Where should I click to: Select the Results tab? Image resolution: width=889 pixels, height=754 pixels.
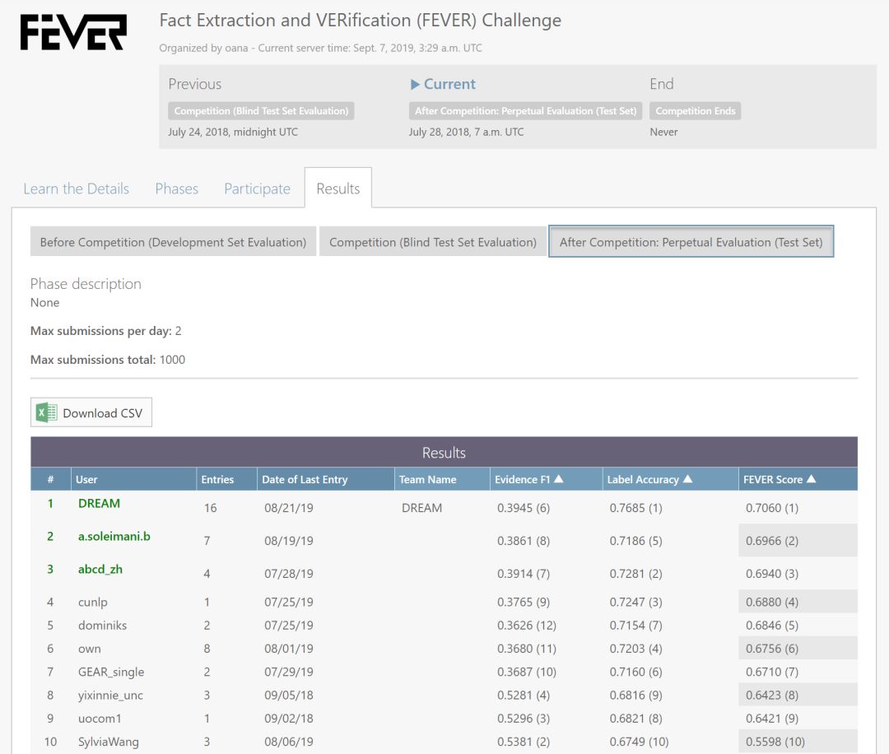coord(338,188)
